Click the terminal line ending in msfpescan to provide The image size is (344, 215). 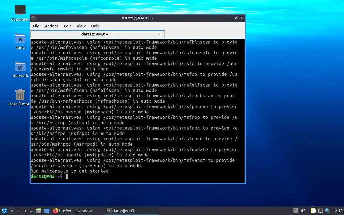(x=134, y=106)
